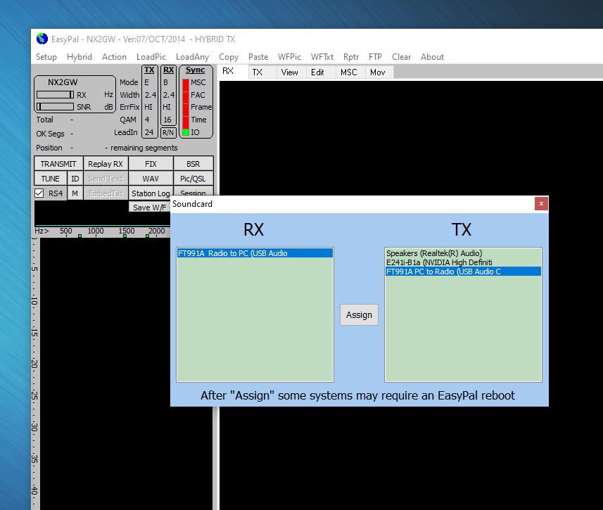This screenshot has width=603, height=510.
Task: Close the Soundcard dialog with red X
Action: [x=540, y=204]
